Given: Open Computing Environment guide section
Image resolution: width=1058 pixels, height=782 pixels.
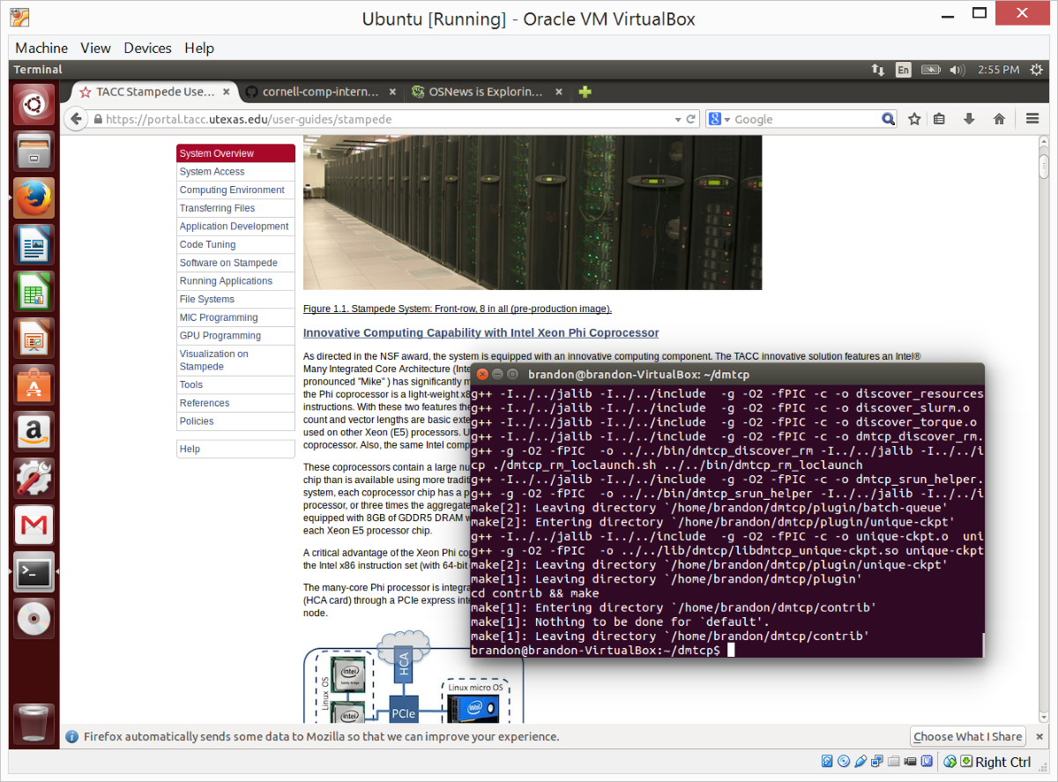Looking at the screenshot, I should 235,190.
